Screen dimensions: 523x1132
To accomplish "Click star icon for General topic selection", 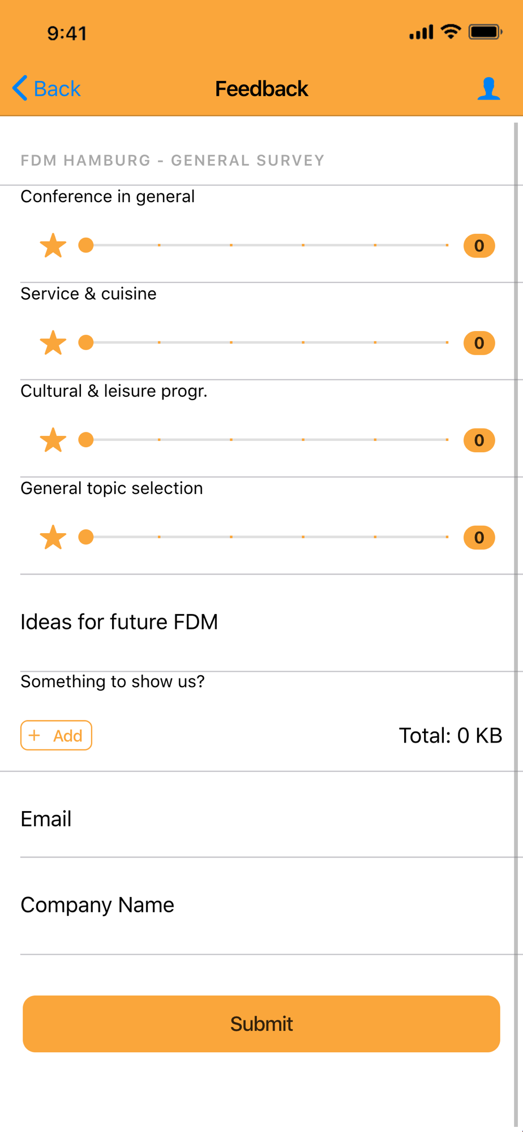I will click(53, 538).
